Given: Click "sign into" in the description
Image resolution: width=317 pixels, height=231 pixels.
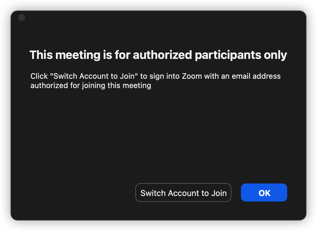Looking at the screenshot, I should pyautogui.click(x=163, y=76).
